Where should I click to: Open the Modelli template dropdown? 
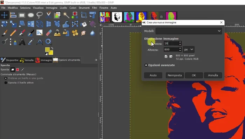point(189,31)
